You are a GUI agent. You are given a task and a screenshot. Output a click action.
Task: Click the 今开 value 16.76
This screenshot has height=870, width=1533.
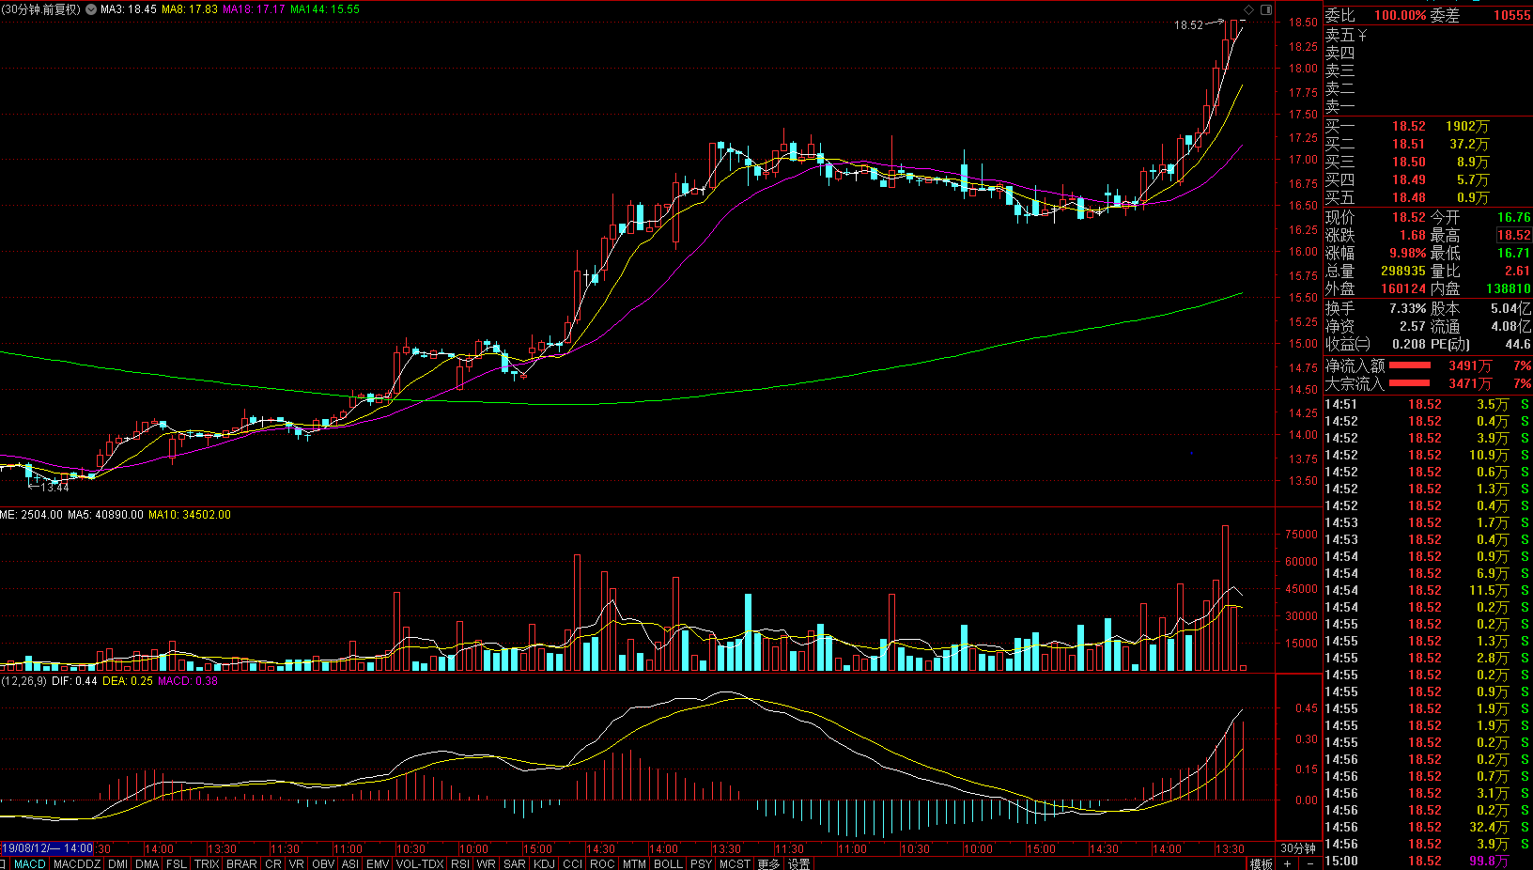coord(1513,217)
